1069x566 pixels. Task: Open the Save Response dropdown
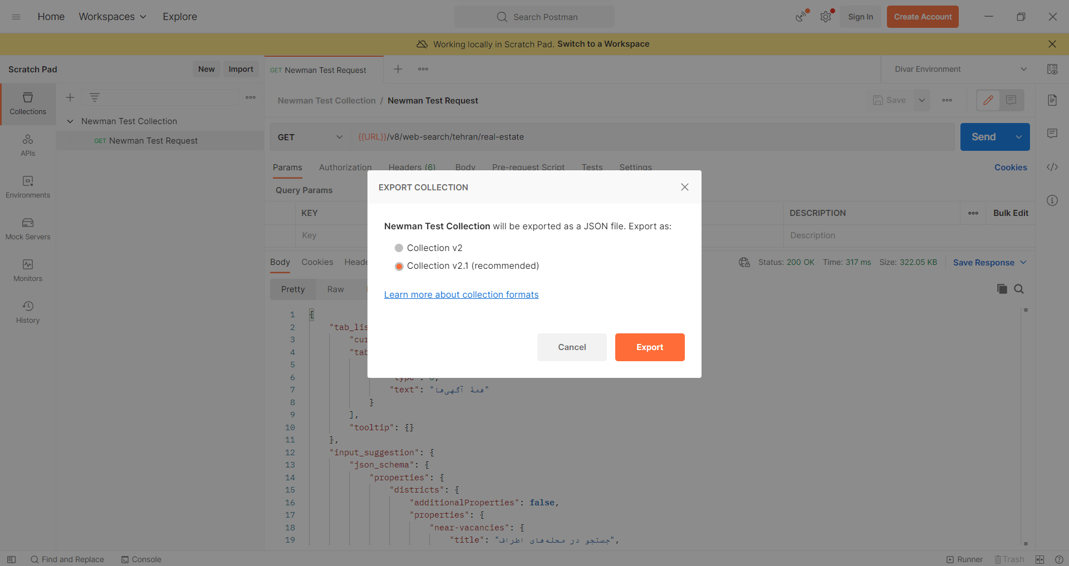(989, 263)
